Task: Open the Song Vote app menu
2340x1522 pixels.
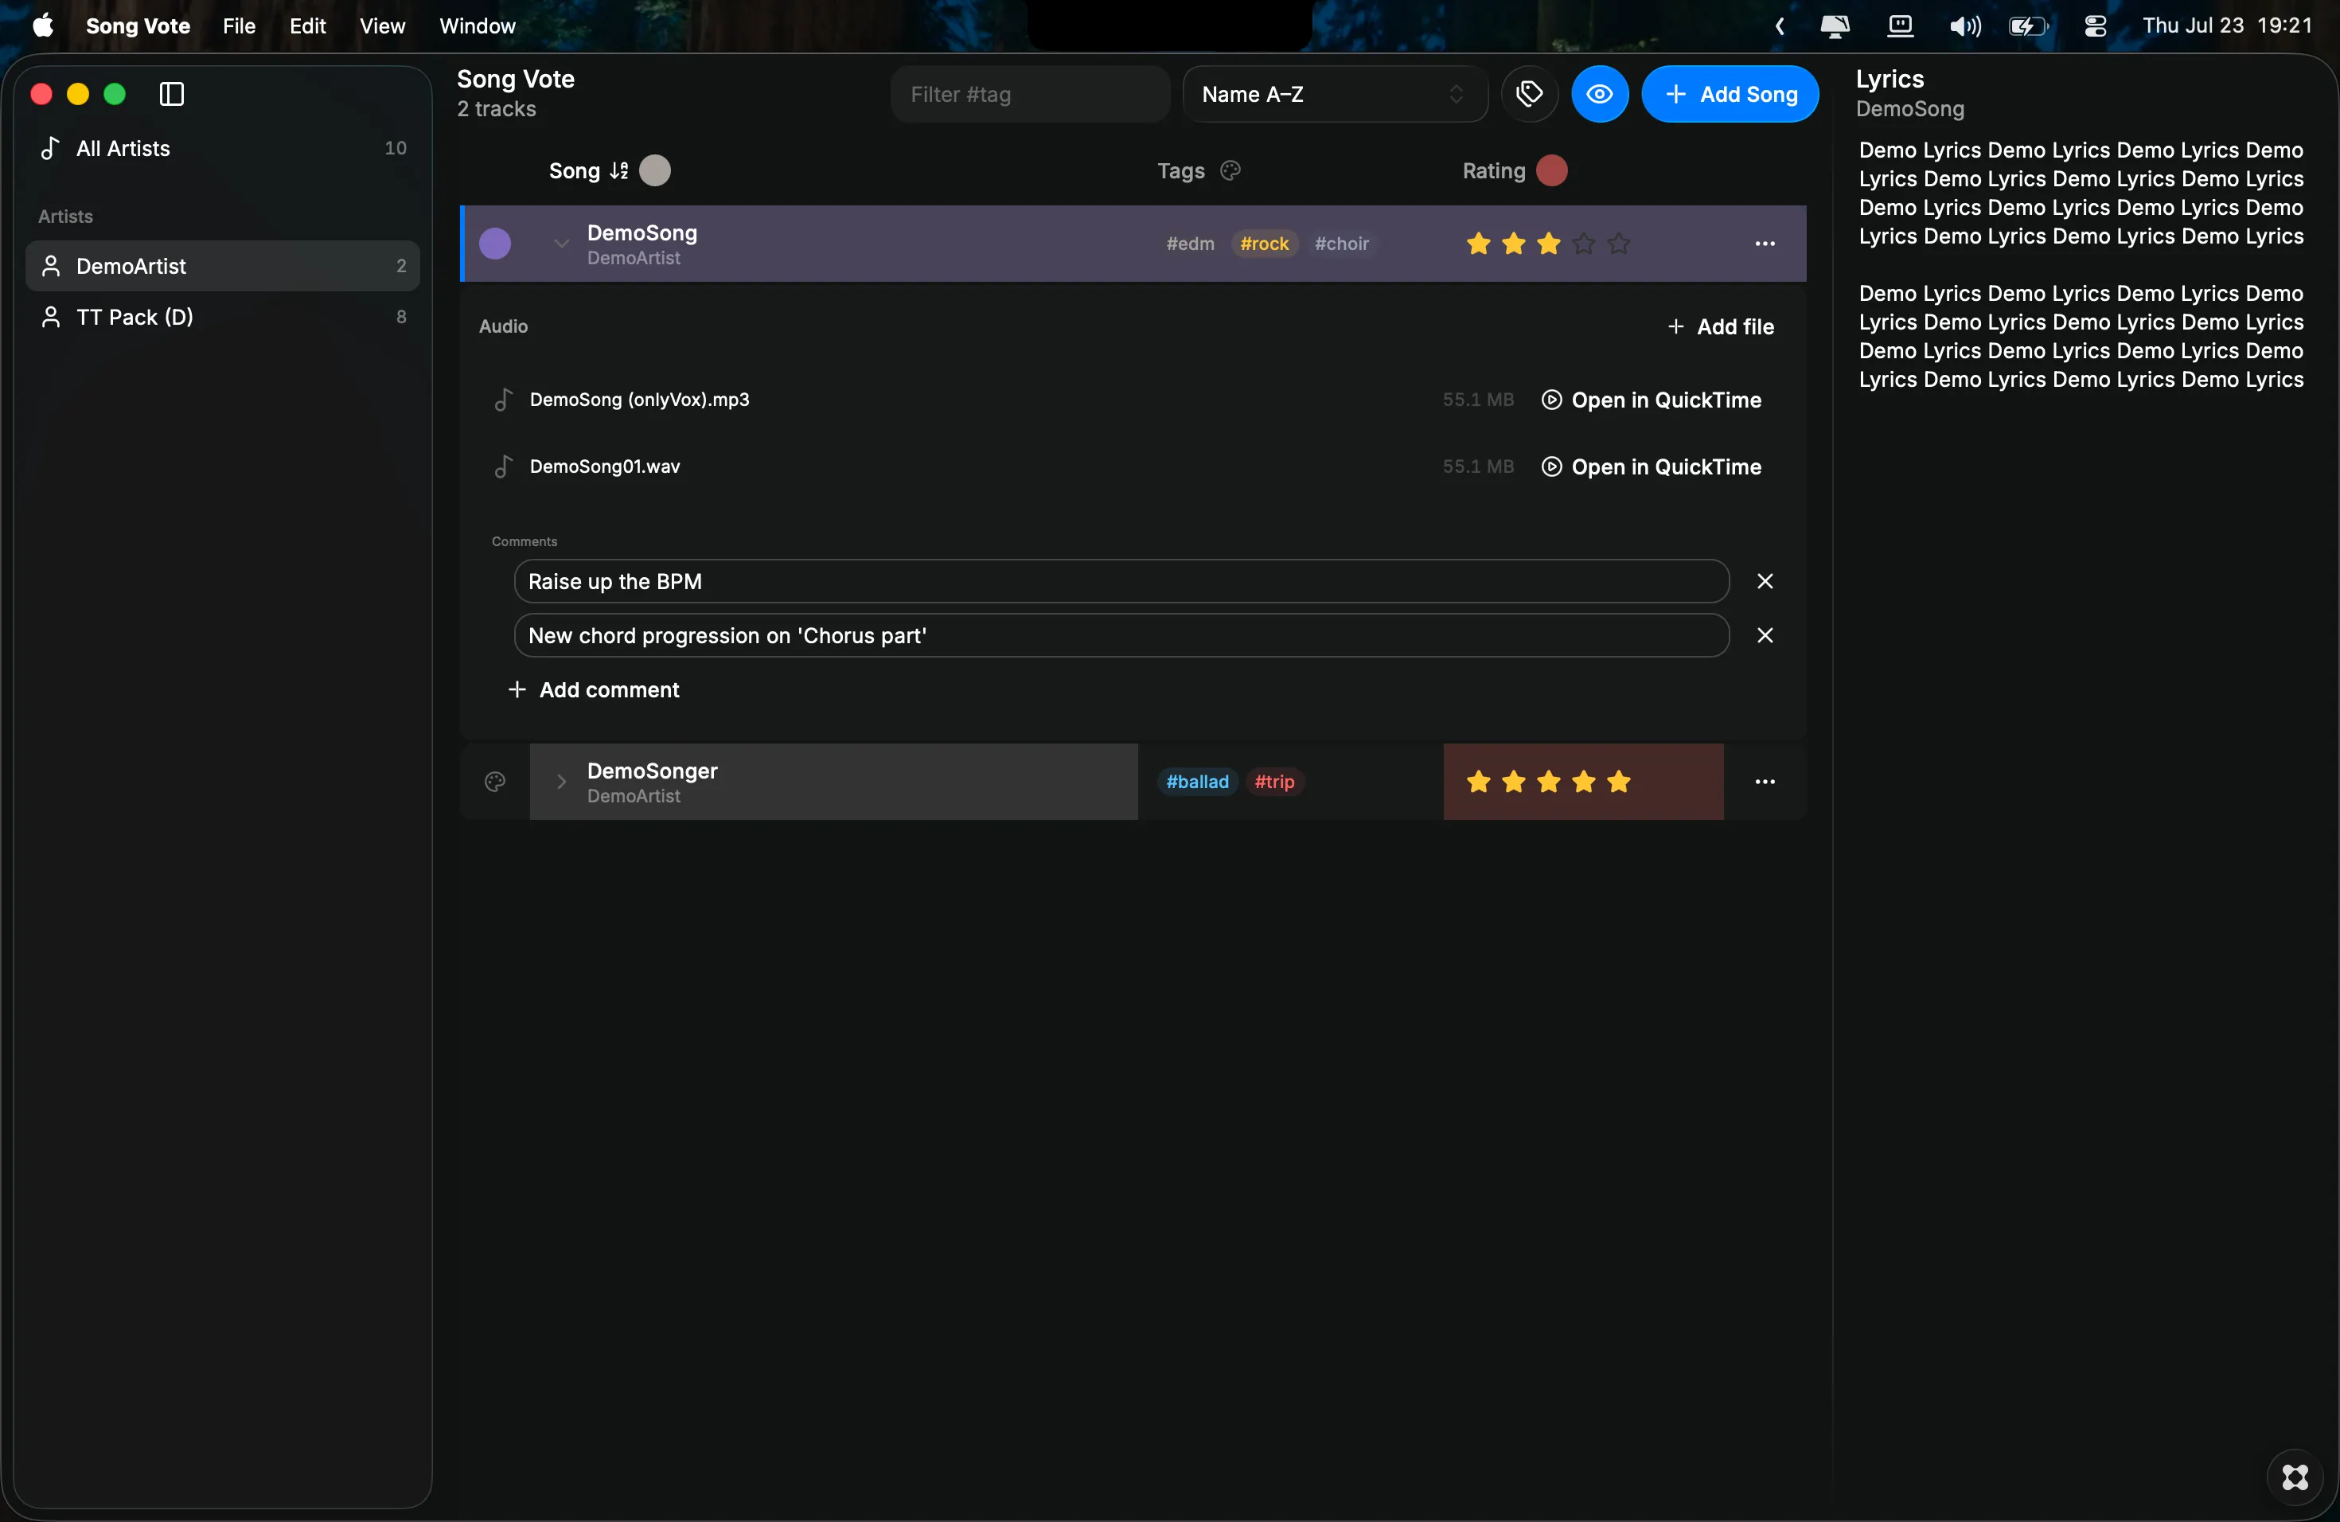Action: click(138, 25)
